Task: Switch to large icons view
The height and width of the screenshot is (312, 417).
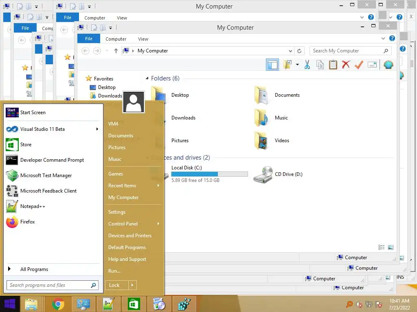Action: (x=391, y=247)
